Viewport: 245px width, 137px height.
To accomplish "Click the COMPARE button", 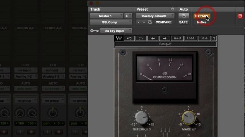I will click(163, 22).
